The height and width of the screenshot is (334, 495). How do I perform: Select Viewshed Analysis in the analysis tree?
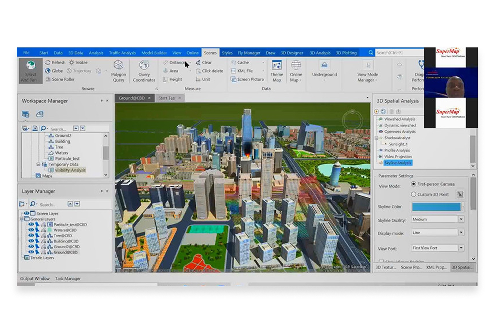pos(399,119)
